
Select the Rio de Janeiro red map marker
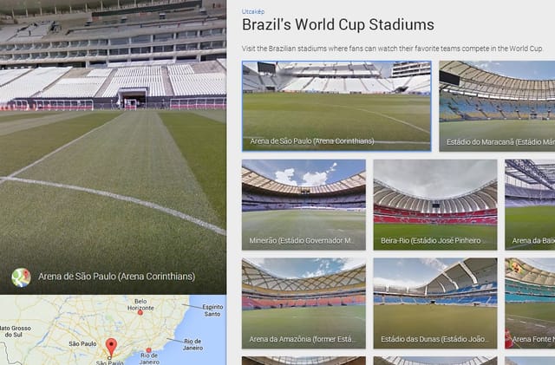point(148,350)
